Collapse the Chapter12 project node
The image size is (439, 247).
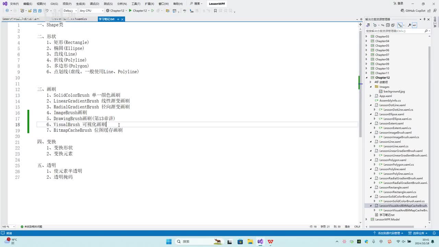pyautogui.click(x=366, y=78)
